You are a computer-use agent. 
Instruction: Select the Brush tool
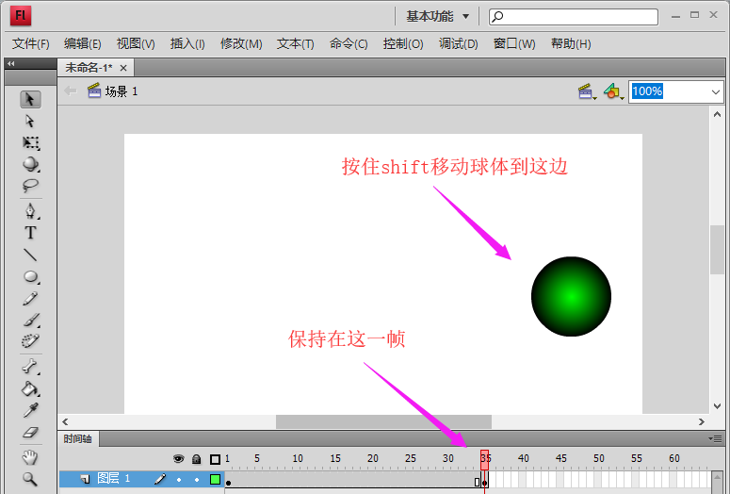click(x=31, y=321)
